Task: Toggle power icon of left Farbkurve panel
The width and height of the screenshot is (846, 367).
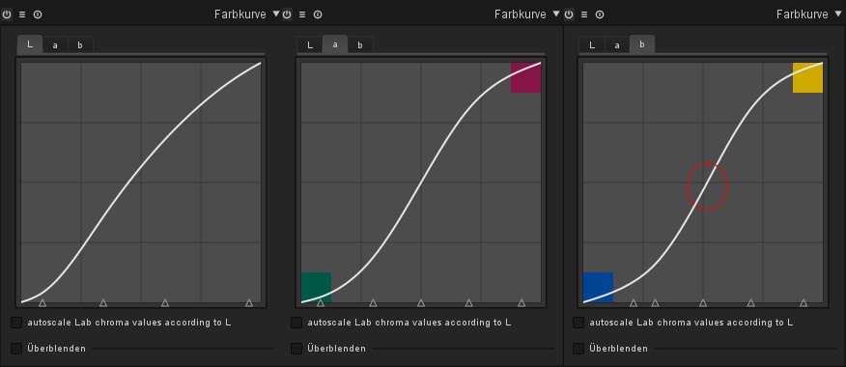Action: click(x=7, y=14)
